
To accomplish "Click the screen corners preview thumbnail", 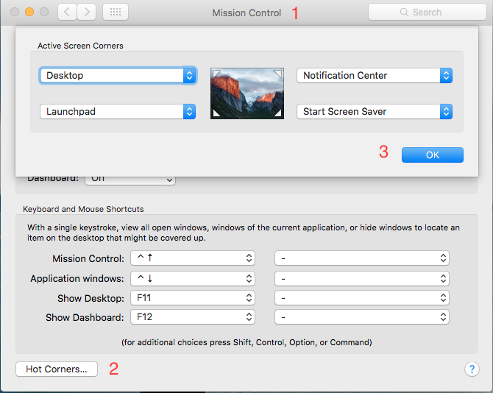I will 247,93.
